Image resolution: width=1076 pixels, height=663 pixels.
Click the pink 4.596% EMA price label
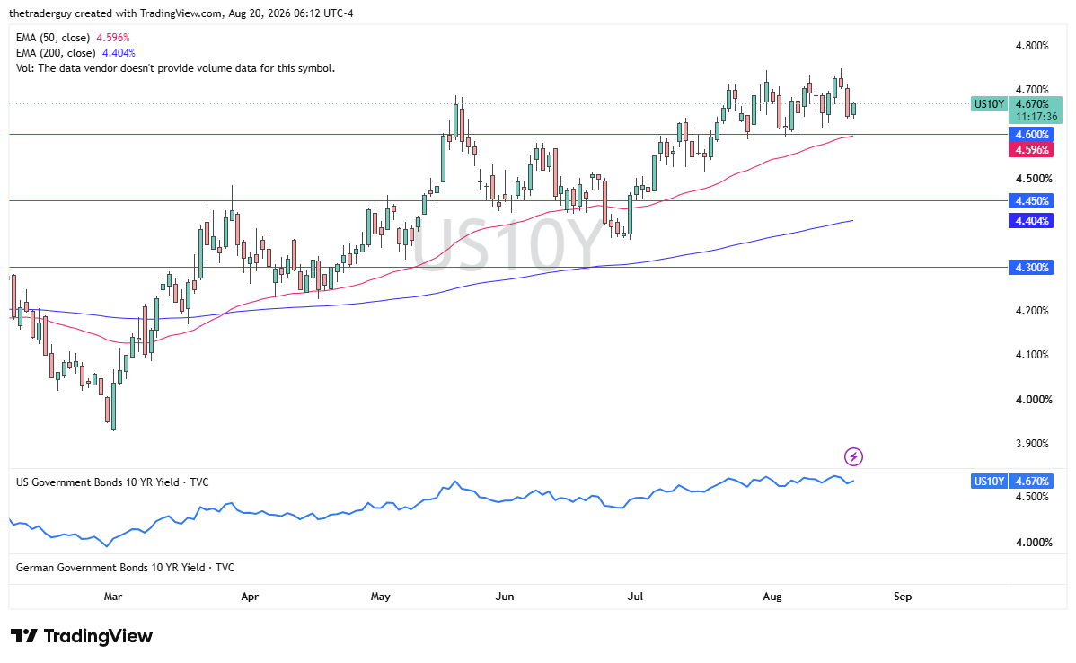point(1031,150)
